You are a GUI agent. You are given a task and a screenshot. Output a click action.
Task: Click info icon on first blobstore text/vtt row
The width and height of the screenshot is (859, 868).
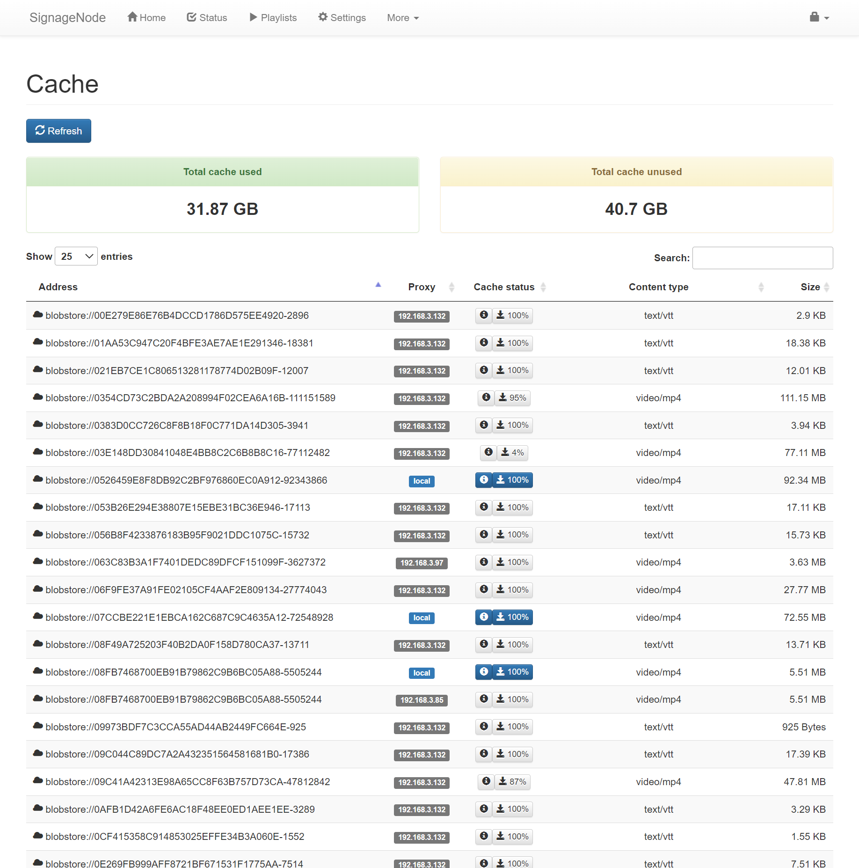[x=484, y=316]
